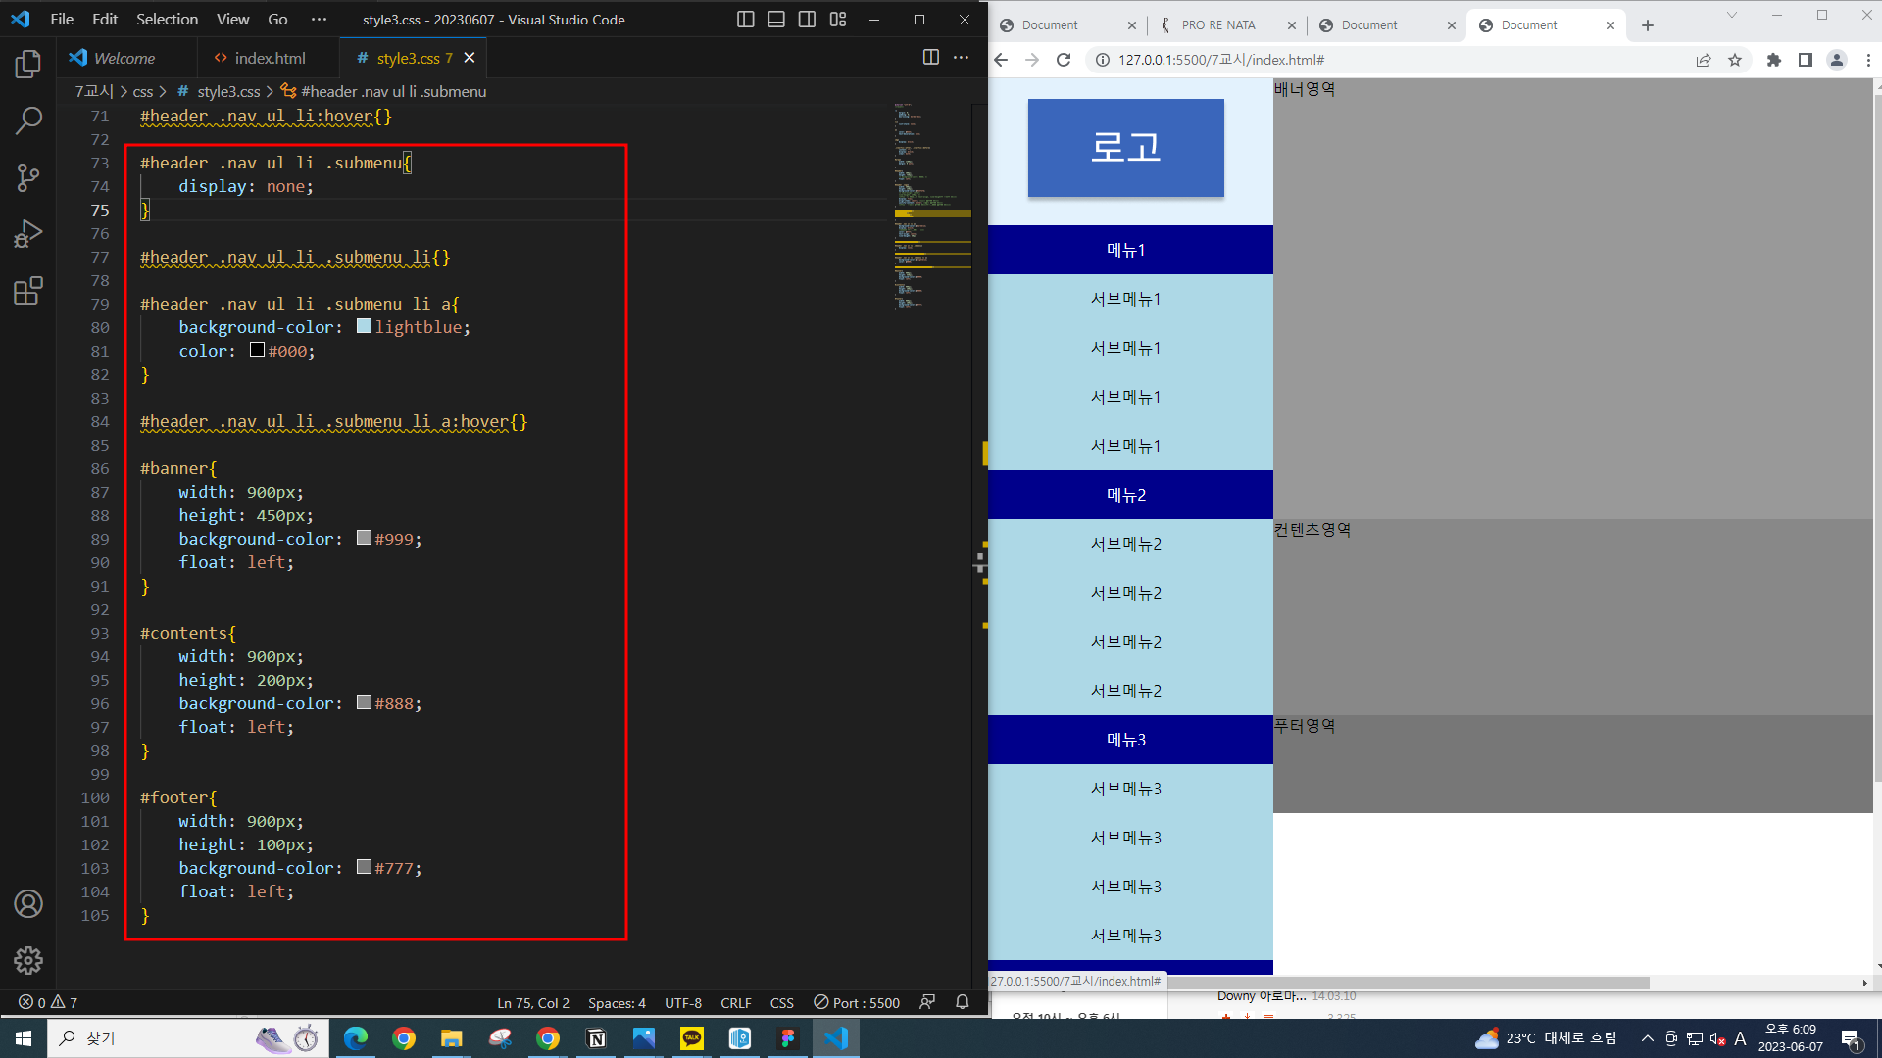The image size is (1882, 1058).
Task: Open the editor more actions ellipsis menu
Action: click(x=961, y=58)
